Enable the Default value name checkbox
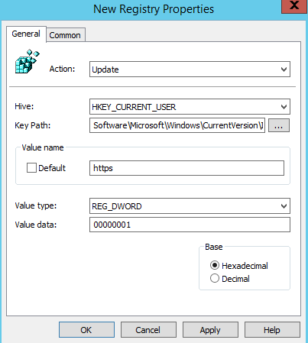The height and width of the screenshot is (343, 308). pyautogui.click(x=31, y=168)
